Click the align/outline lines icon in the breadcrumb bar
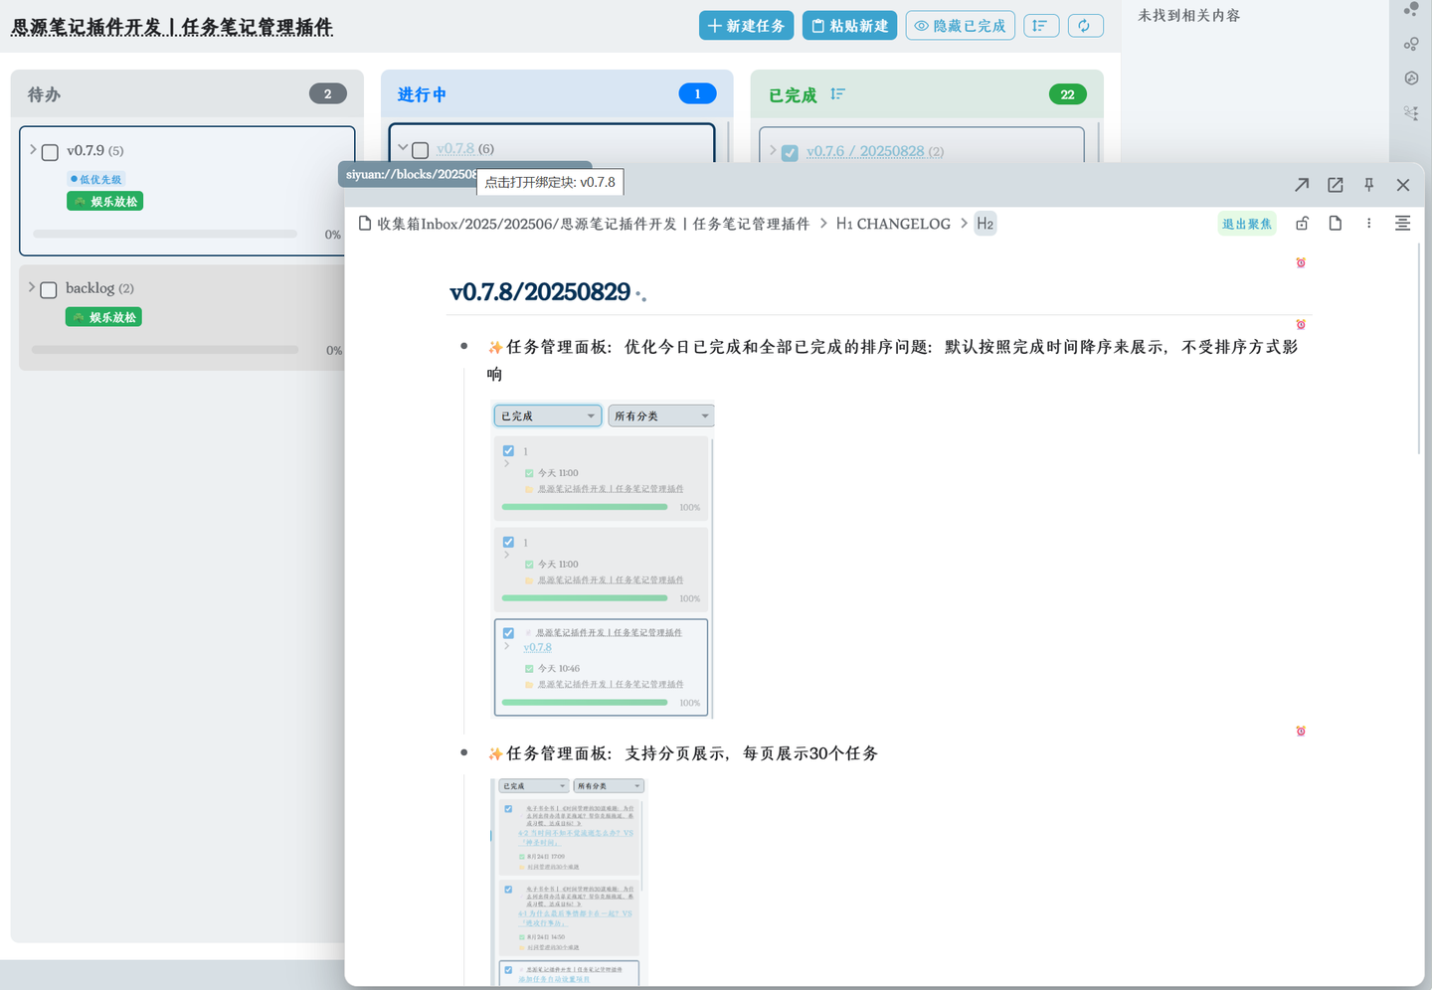This screenshot has width=1432, height=990. (1403, 224)
